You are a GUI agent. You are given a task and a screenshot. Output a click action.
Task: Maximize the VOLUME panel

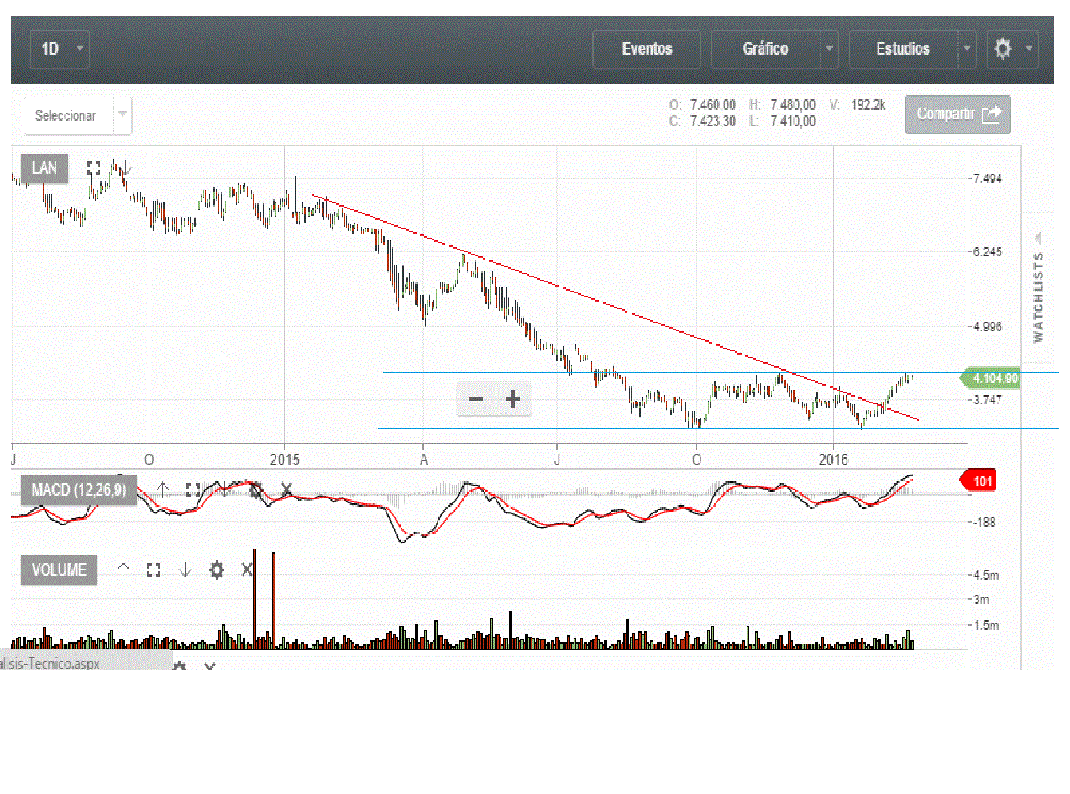(153, 570)
